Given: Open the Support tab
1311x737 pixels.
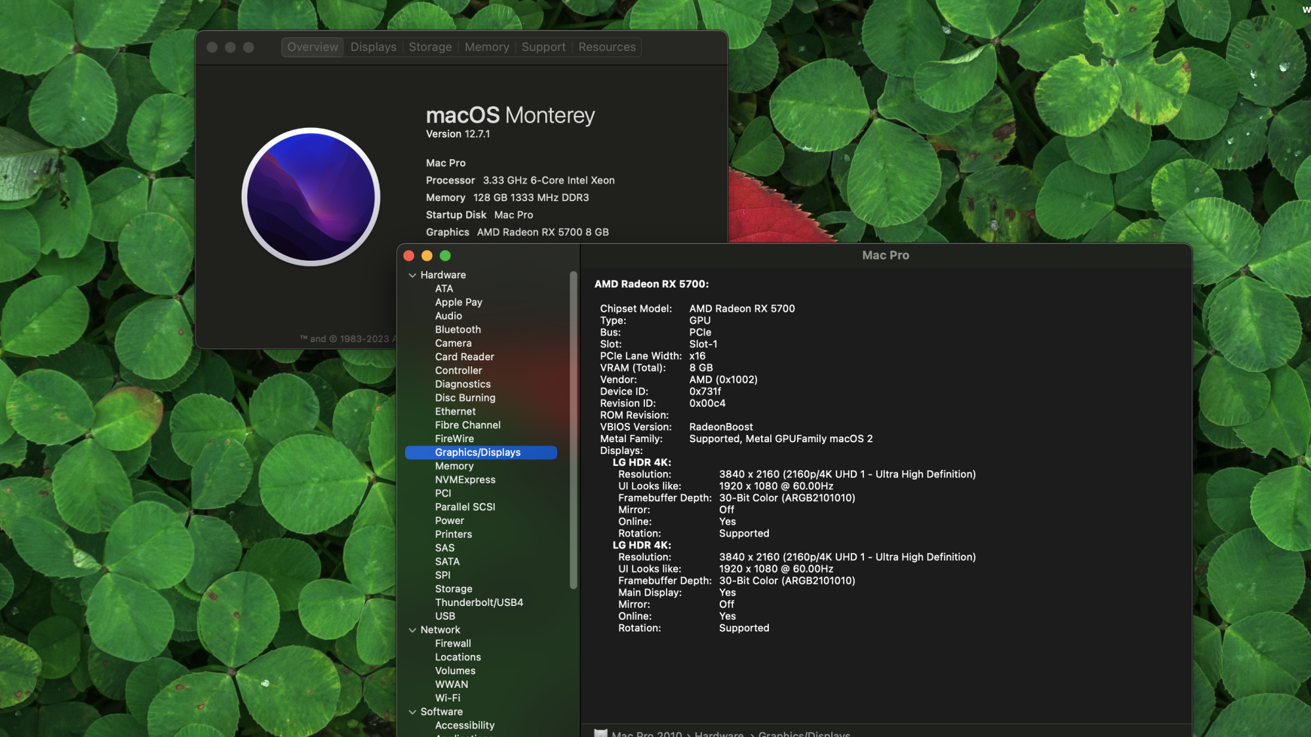Looking at the screenshot, I should [543, 47].
